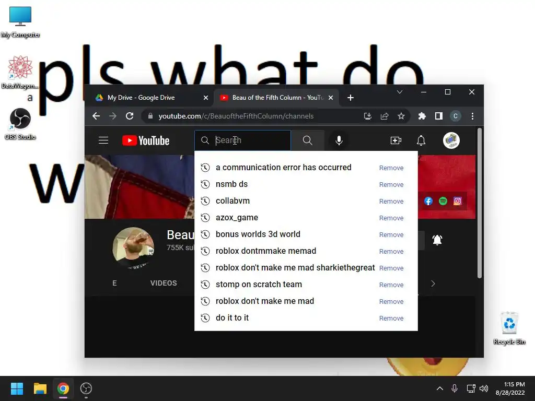Open the Windows Start menu
The image size is (535, 401).
17,388
